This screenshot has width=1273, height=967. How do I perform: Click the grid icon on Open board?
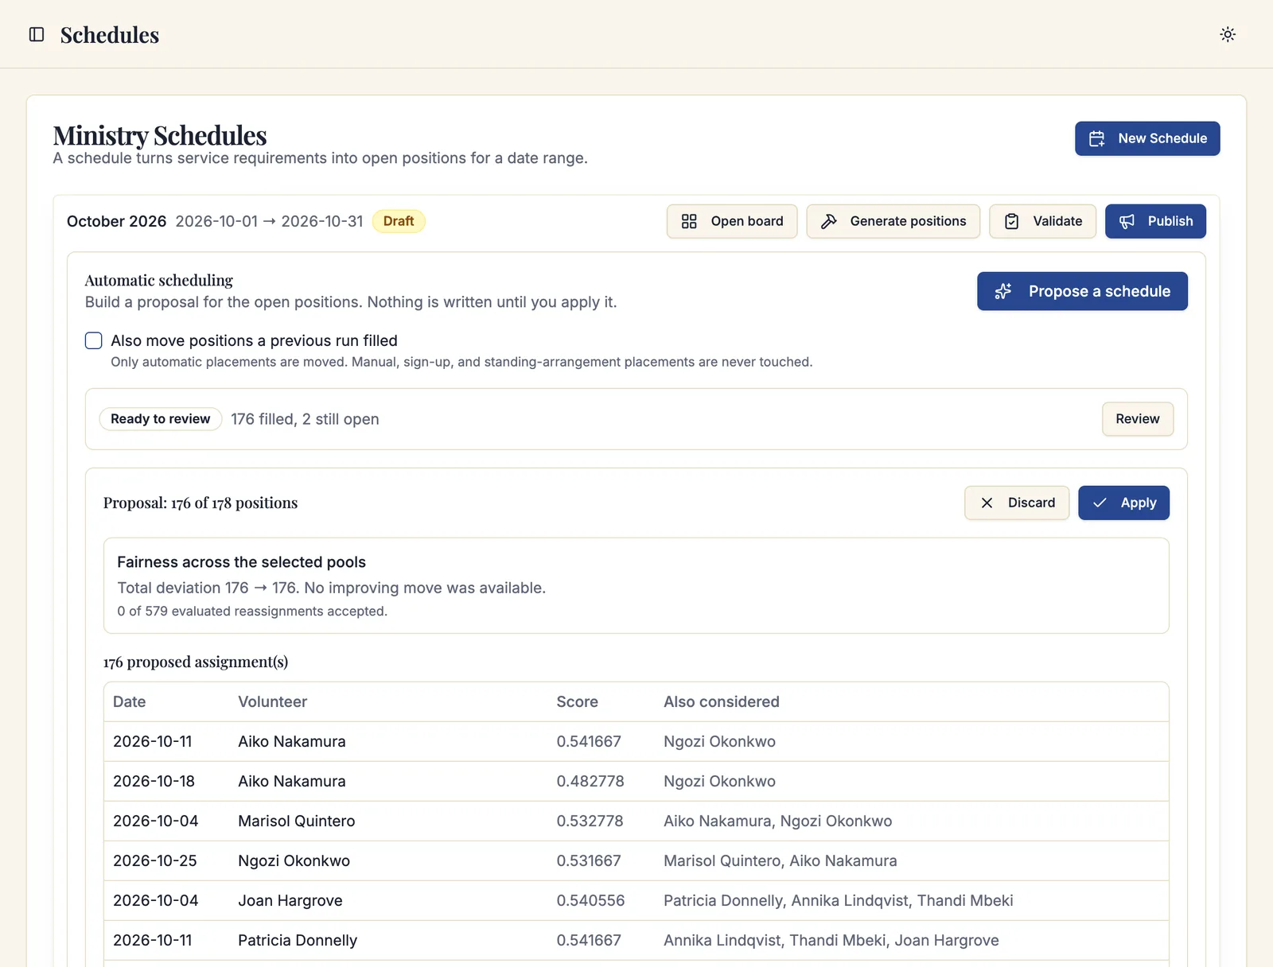point(689,221)
